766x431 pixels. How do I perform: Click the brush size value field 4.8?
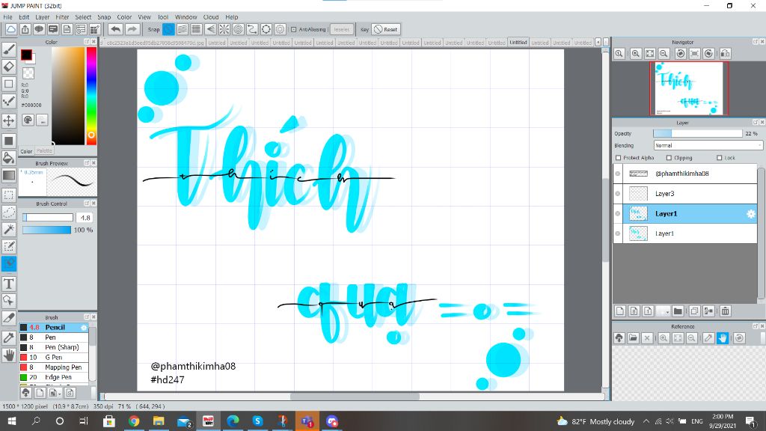[85, 218]
